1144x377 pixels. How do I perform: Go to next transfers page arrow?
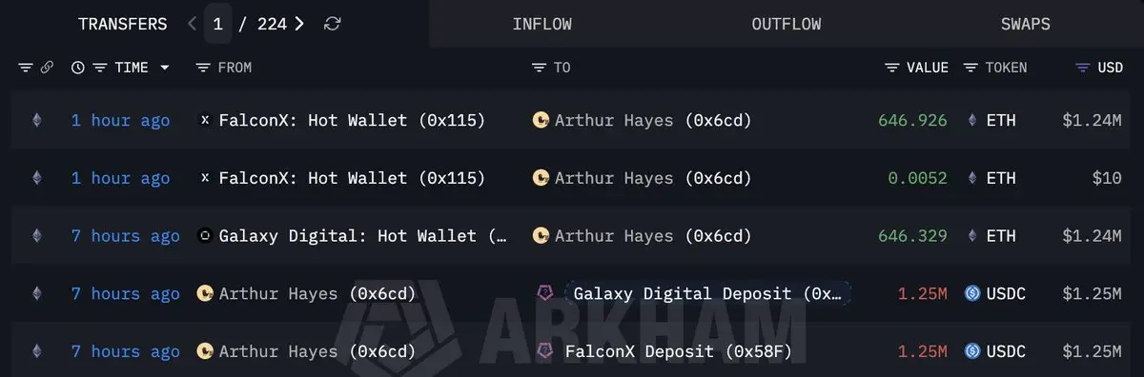[x=299, y=24]
